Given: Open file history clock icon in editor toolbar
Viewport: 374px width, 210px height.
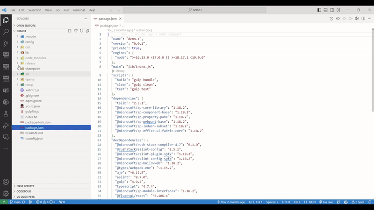Looking at the screenshot, I should click(331, 19).
